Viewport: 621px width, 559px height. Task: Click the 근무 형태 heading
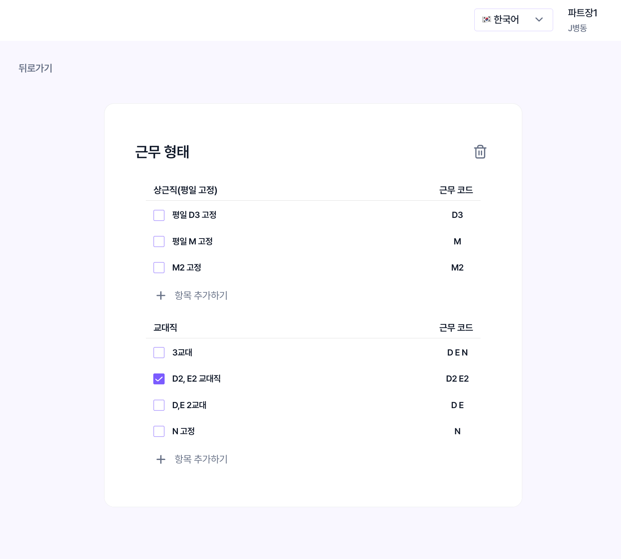[x=162, y=152]
